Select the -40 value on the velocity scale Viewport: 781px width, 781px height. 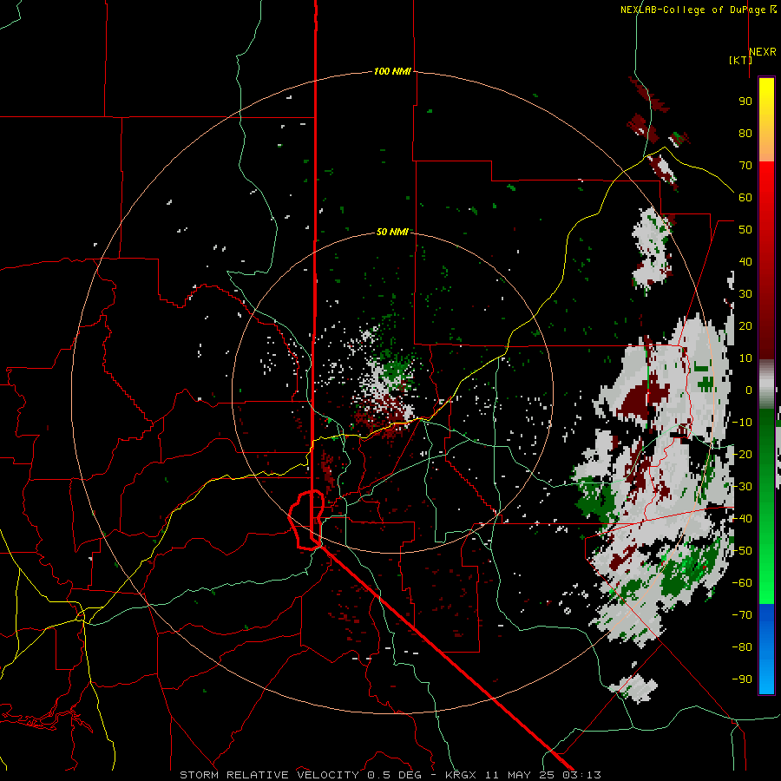point(742,519)
